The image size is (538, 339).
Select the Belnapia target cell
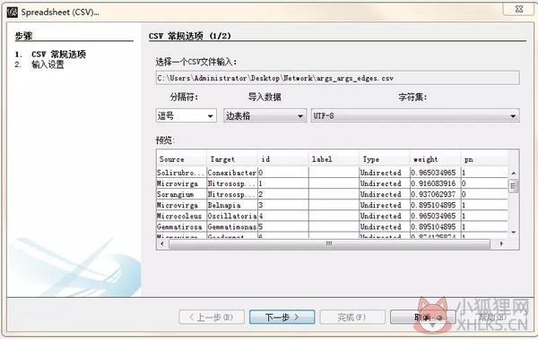click(232, 205)
